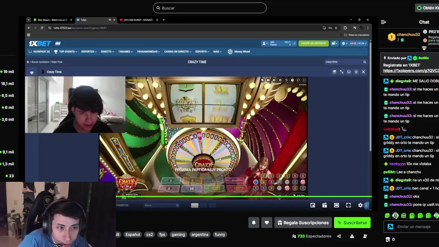Expand CASINO EN DIRECTO menu
The height and width of the screenshot is (247, 439).
pyautogui.click(x=178, y=51)
